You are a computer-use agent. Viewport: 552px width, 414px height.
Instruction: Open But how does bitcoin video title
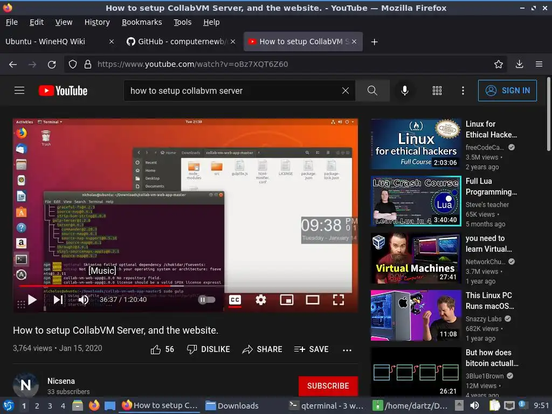click(492, 358)
